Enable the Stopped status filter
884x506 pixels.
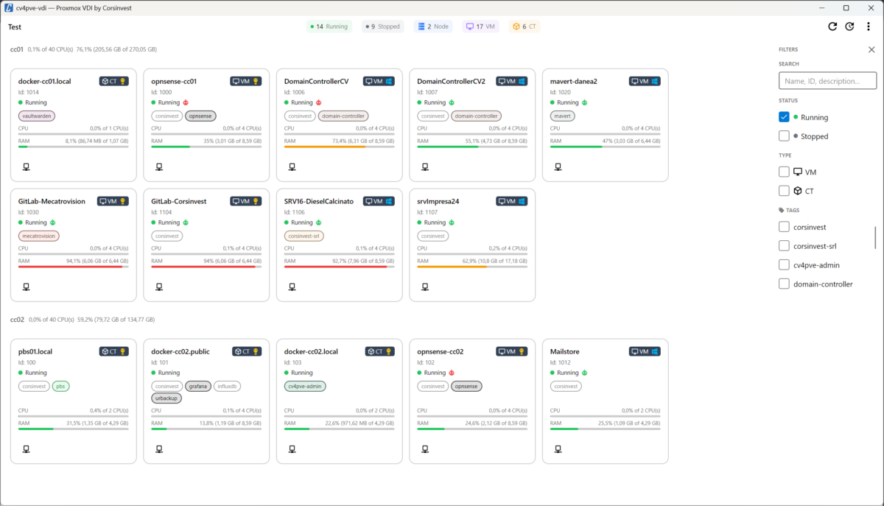click(x=784, y=136)
